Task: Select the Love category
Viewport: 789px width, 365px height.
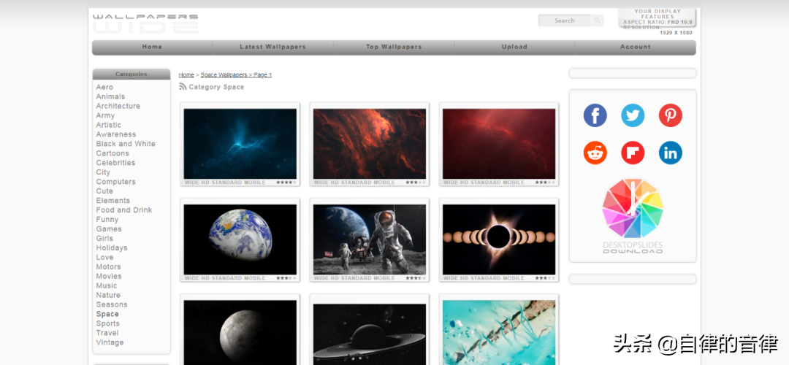Action: coord(104,258)
